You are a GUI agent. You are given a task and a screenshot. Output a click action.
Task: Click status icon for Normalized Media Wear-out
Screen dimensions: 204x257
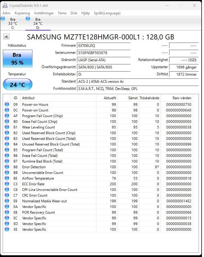pyautogui.click(x=7, y=201)
